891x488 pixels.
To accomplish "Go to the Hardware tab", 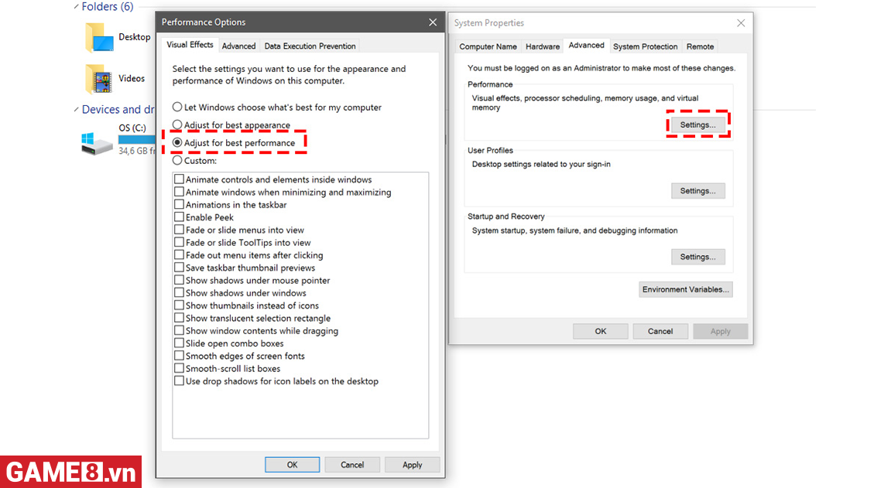I will click(542, 46).
